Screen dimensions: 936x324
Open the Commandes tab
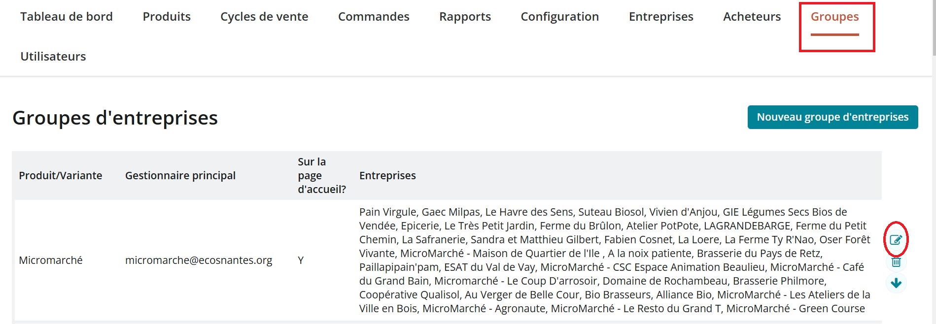point(374,17)
